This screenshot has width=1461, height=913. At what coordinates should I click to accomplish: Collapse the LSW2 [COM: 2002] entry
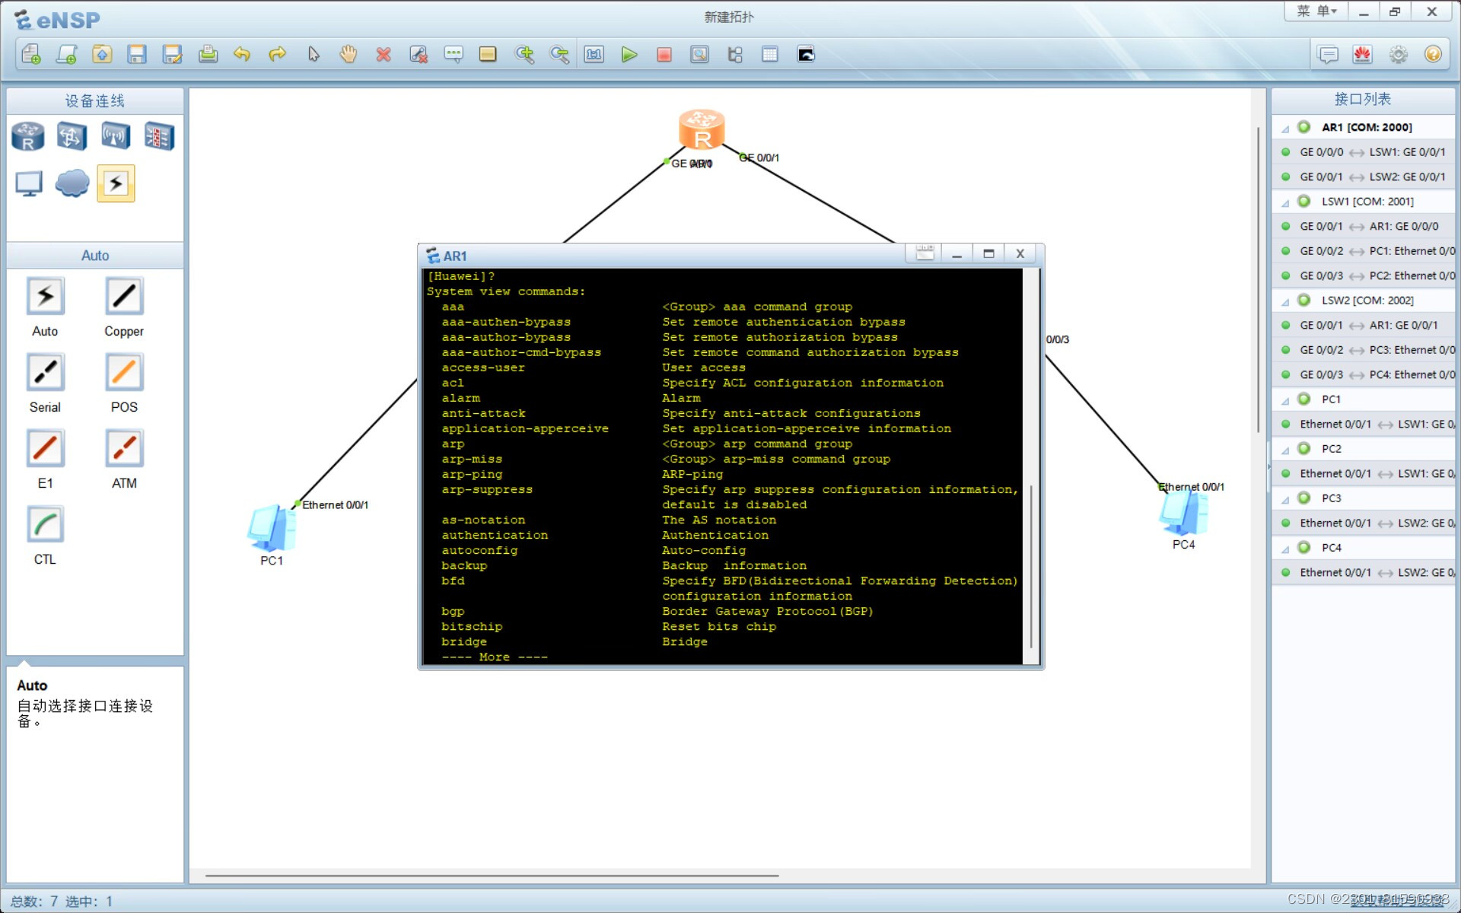(1285, 301)
